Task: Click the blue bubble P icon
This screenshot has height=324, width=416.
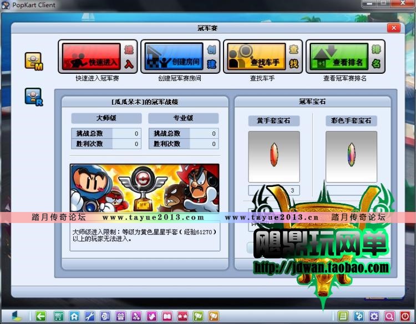Action: click(359, 316)
